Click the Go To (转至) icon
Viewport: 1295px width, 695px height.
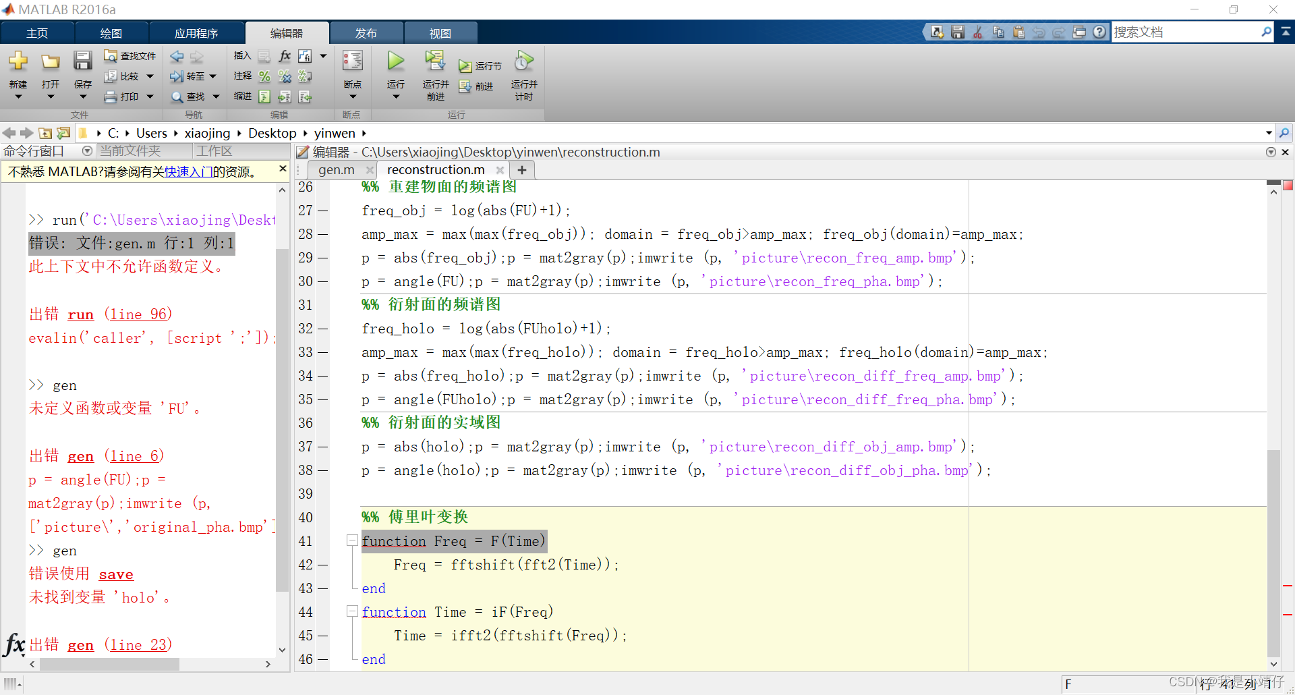click(177, 76)
